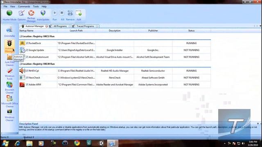Launch AutoUpdate from toolbar
262x147 pixels.
click(43, 16)
